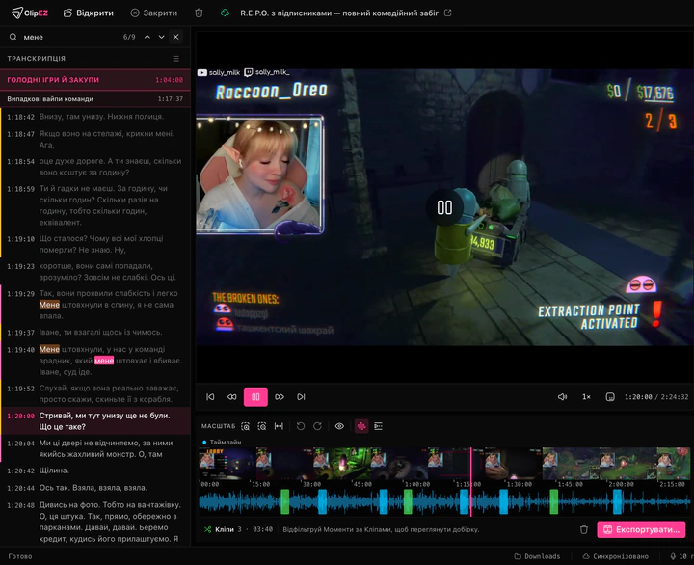Pause playback with the pink button
This screenshot has height=565, width=694.
pyautogui.click(x=255, y=396)
